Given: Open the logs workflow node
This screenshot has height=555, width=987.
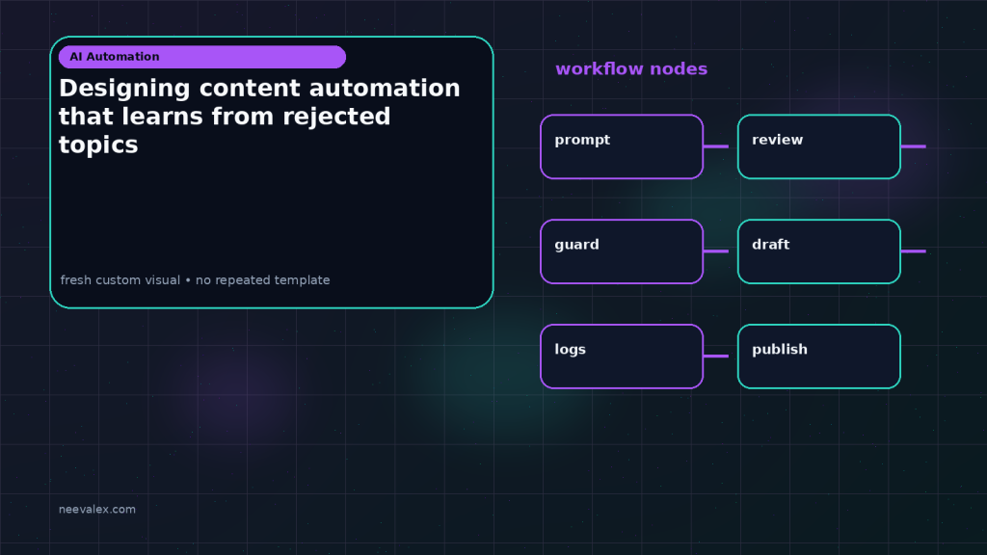Looking at the screenshot, I should click(x=622, y=357).
